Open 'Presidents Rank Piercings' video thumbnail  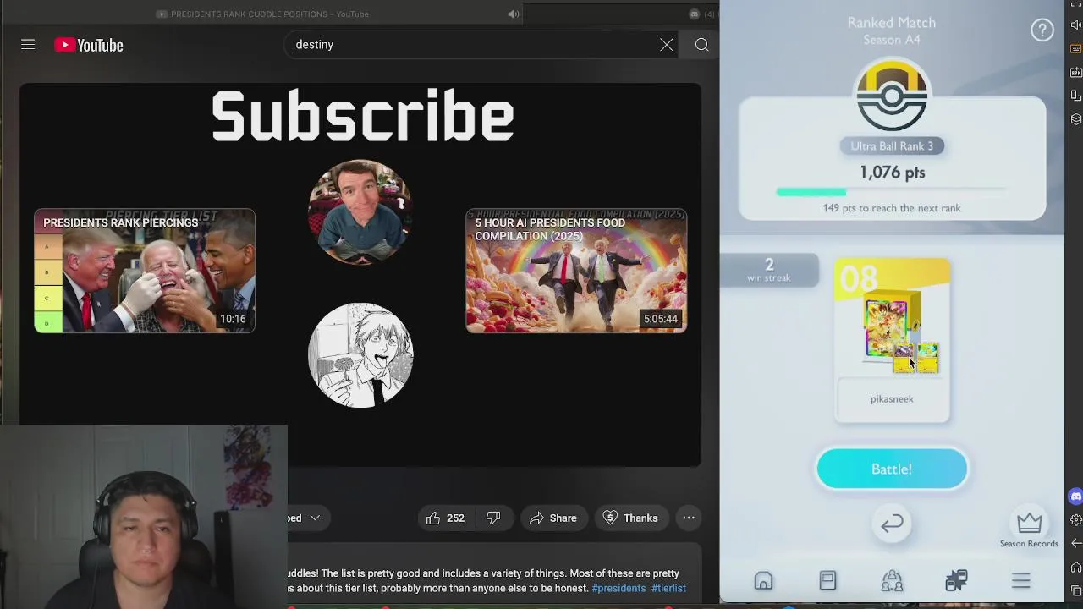(x=145, y=271)
